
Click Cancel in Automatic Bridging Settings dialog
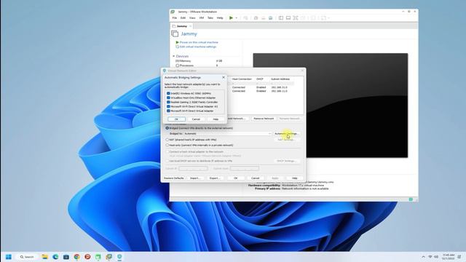pos(196,119)
